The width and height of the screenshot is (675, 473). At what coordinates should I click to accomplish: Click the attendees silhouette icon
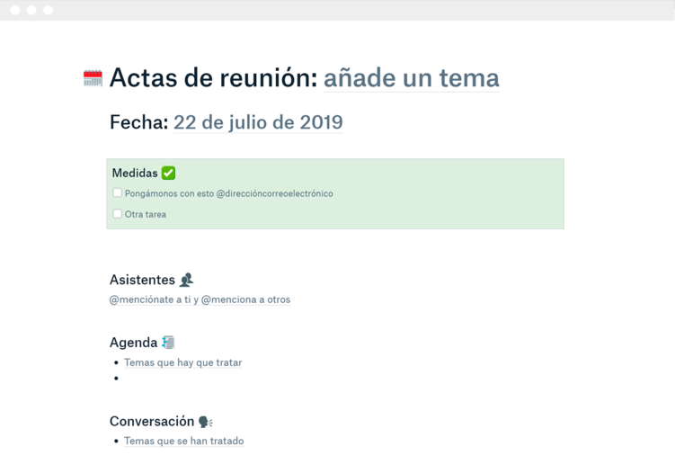pos(187,280)
